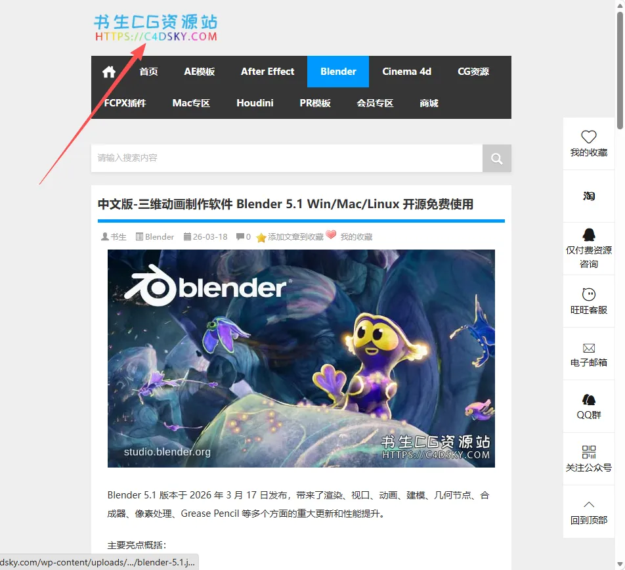The width and height of the screenshot is (625, 570).
Task: Open the 旺旺客服 face icon
Action: pyautogui.click(x=589, y=294)
